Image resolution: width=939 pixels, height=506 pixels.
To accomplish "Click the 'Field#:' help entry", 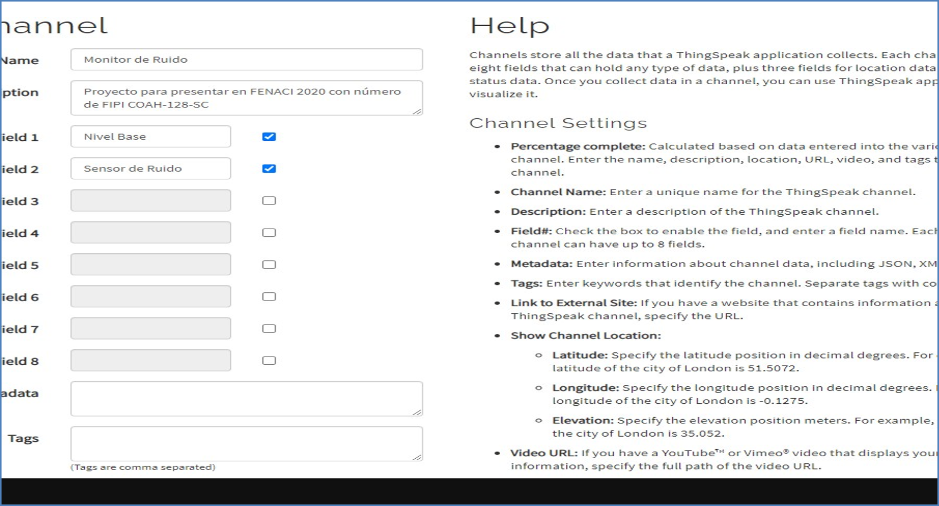I will [724, 238].
